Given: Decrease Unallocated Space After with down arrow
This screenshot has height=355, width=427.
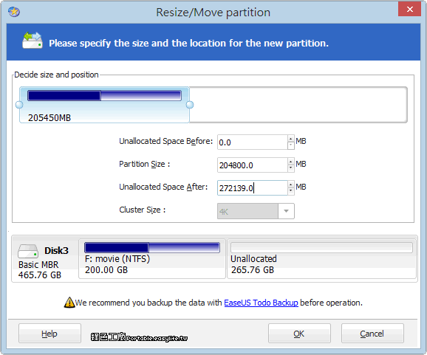Looking at the screenshot, I should (291, 191).
